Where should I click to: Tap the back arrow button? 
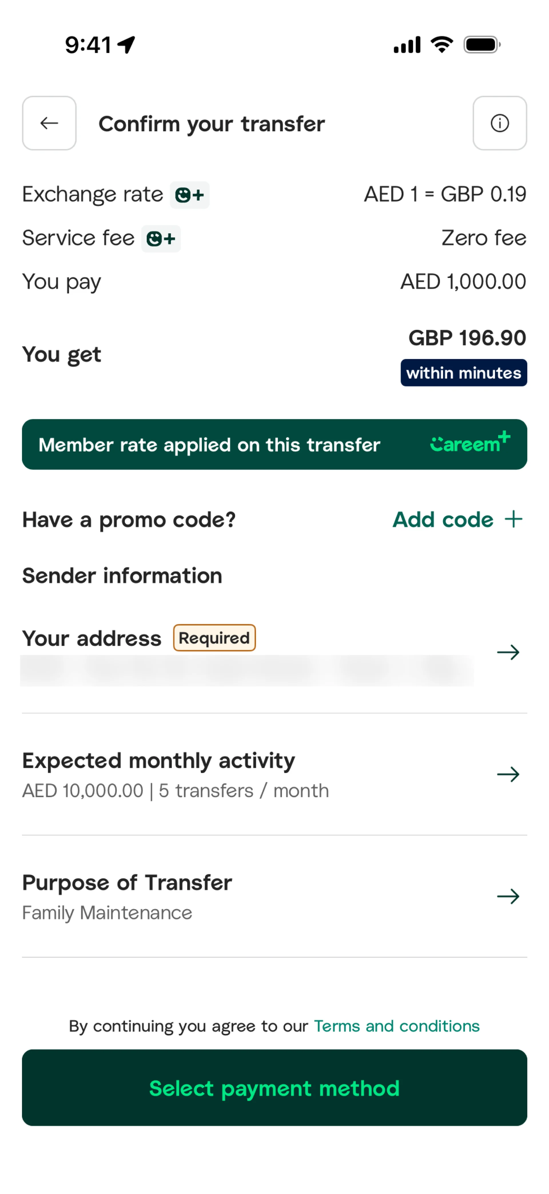click(x=49, y=123)
